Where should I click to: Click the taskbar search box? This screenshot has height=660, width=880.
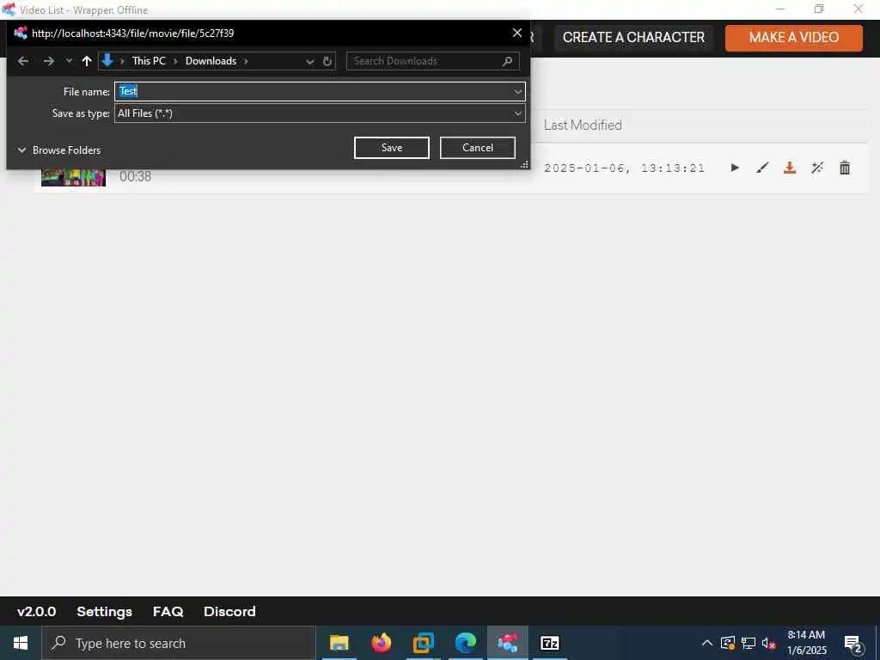[179, 643]
